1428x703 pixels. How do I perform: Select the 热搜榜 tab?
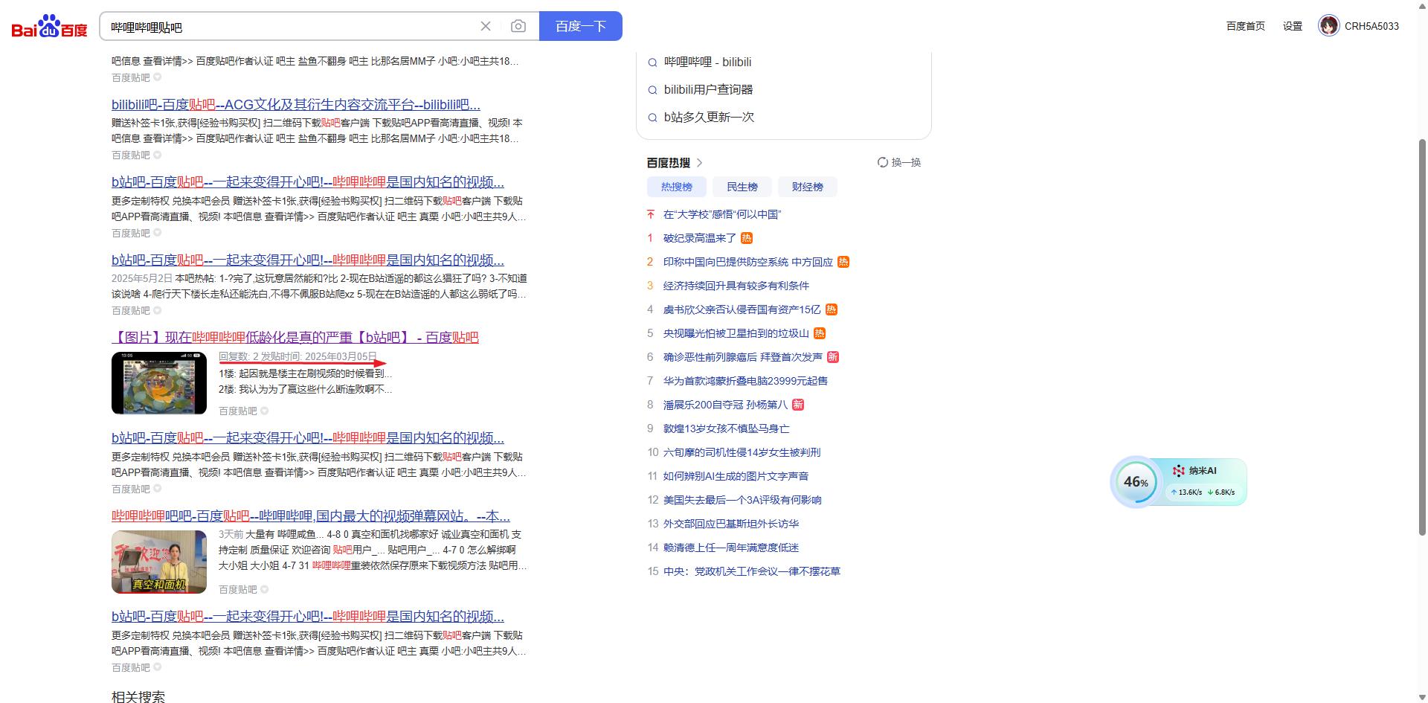[676, 187]
